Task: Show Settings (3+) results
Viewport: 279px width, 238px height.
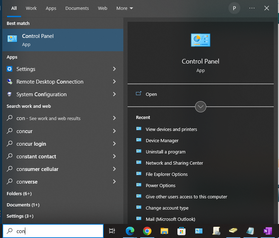Action: (x=20, y=216)
